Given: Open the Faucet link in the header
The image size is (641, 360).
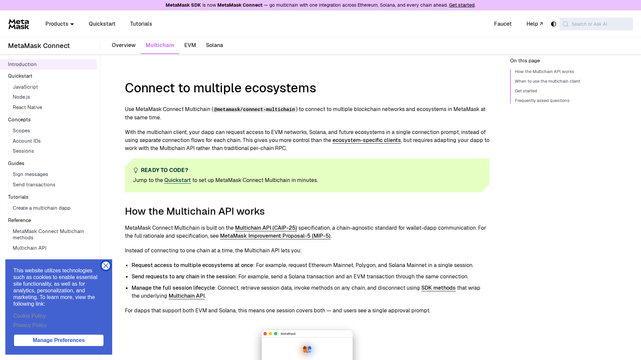Looking at the screenshot, I should [503, 24].
